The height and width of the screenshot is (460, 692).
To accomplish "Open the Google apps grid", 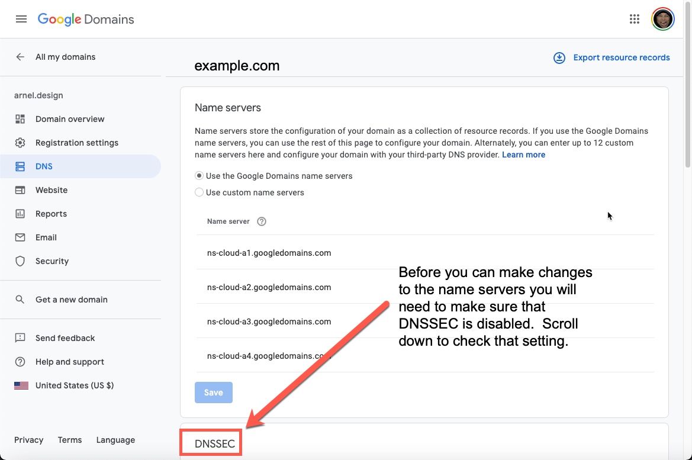I will coord(635,19).
